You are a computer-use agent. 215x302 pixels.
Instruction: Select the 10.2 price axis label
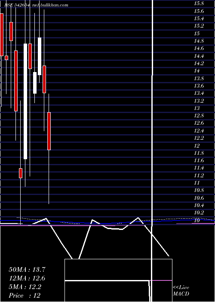point(199,213)
